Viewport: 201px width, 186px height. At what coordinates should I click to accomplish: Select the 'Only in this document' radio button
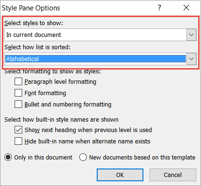(x=8, y=157)
